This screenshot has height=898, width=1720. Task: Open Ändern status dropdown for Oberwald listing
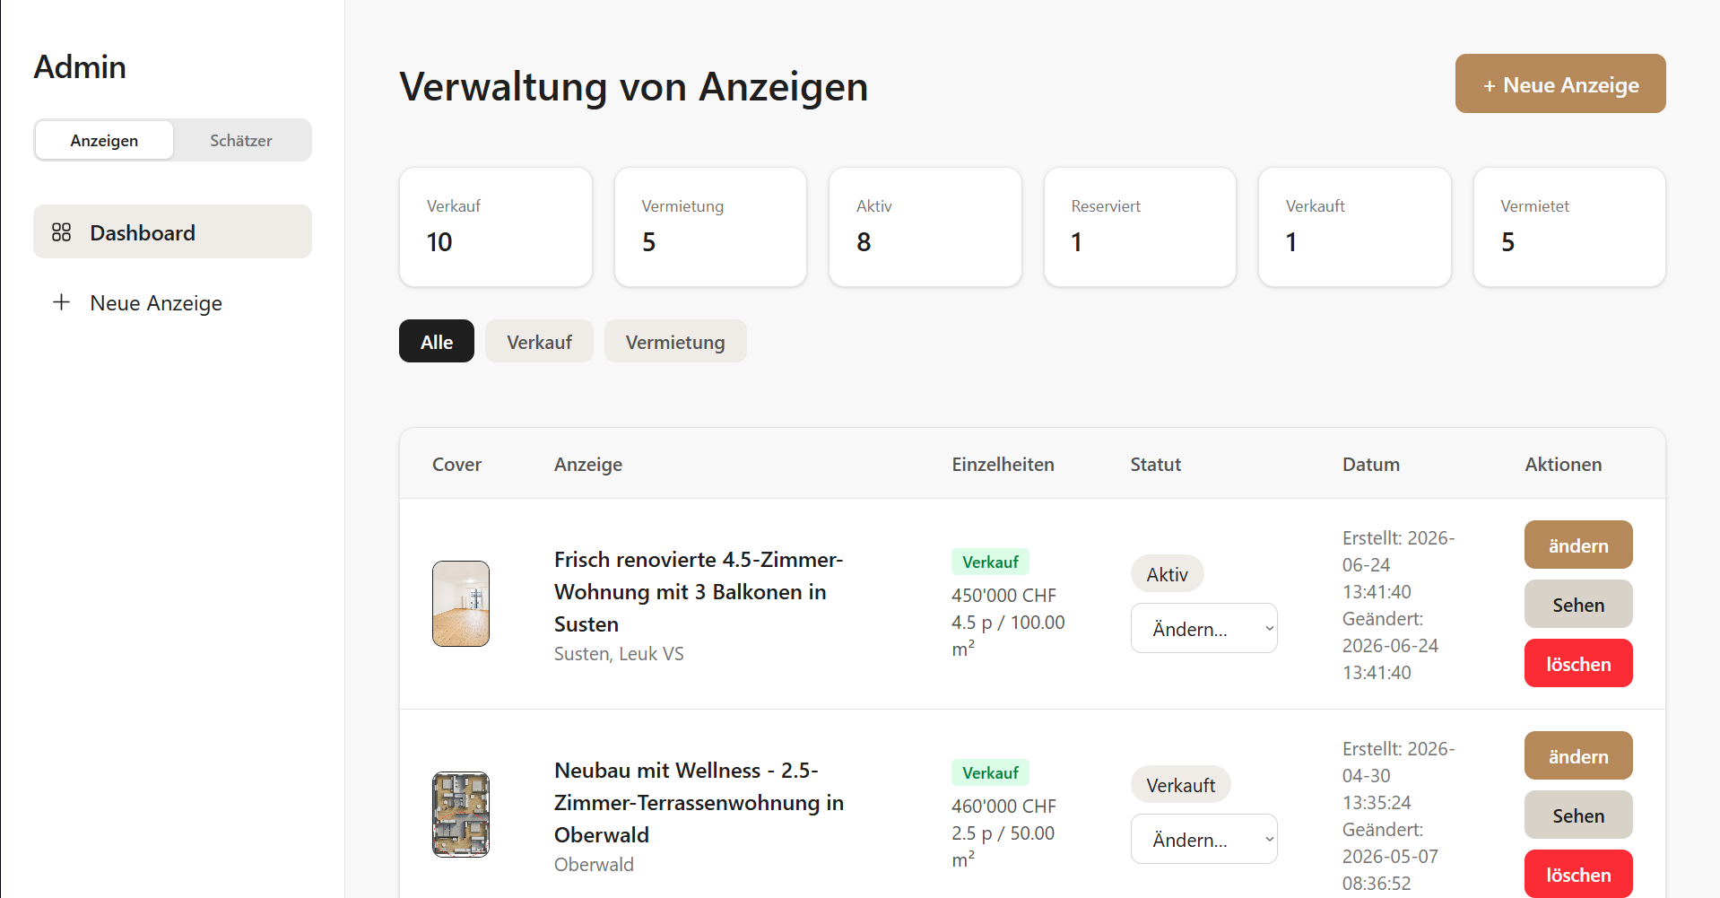coord(1203,839)
